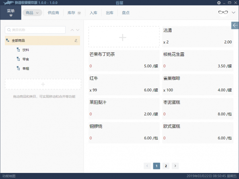Image resolution: width=239 pixels, height=179 pixels.
Task: Open the 莱阳梨汁 product card
Action: (x=124, y=109)
